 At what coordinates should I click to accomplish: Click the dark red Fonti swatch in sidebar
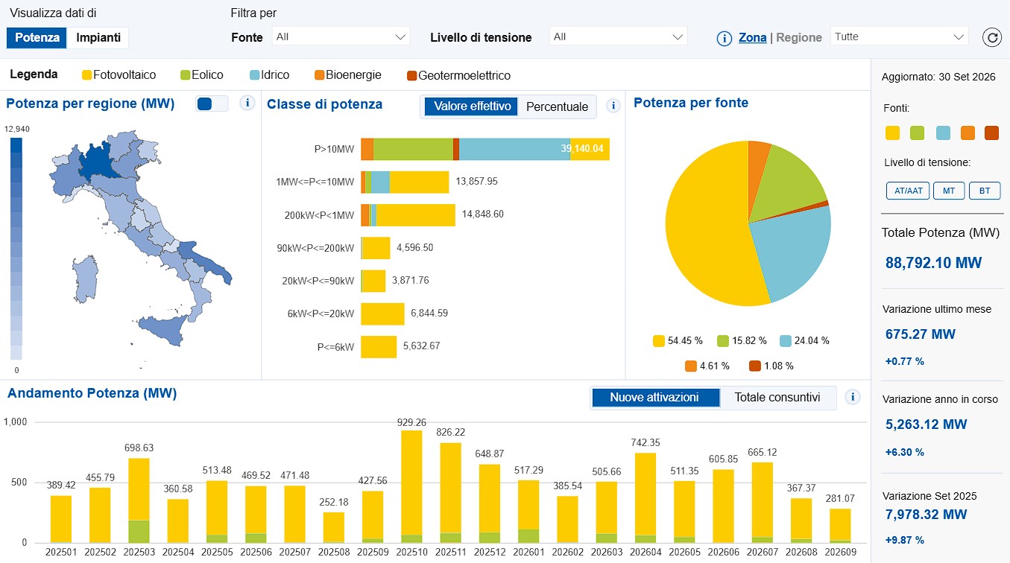pos(991,133)
